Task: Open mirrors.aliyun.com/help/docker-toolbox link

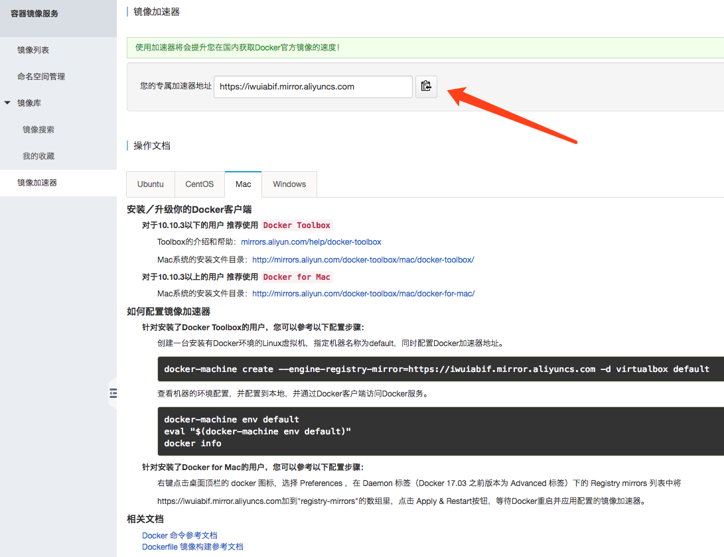Action: click(x=311, y=242)
